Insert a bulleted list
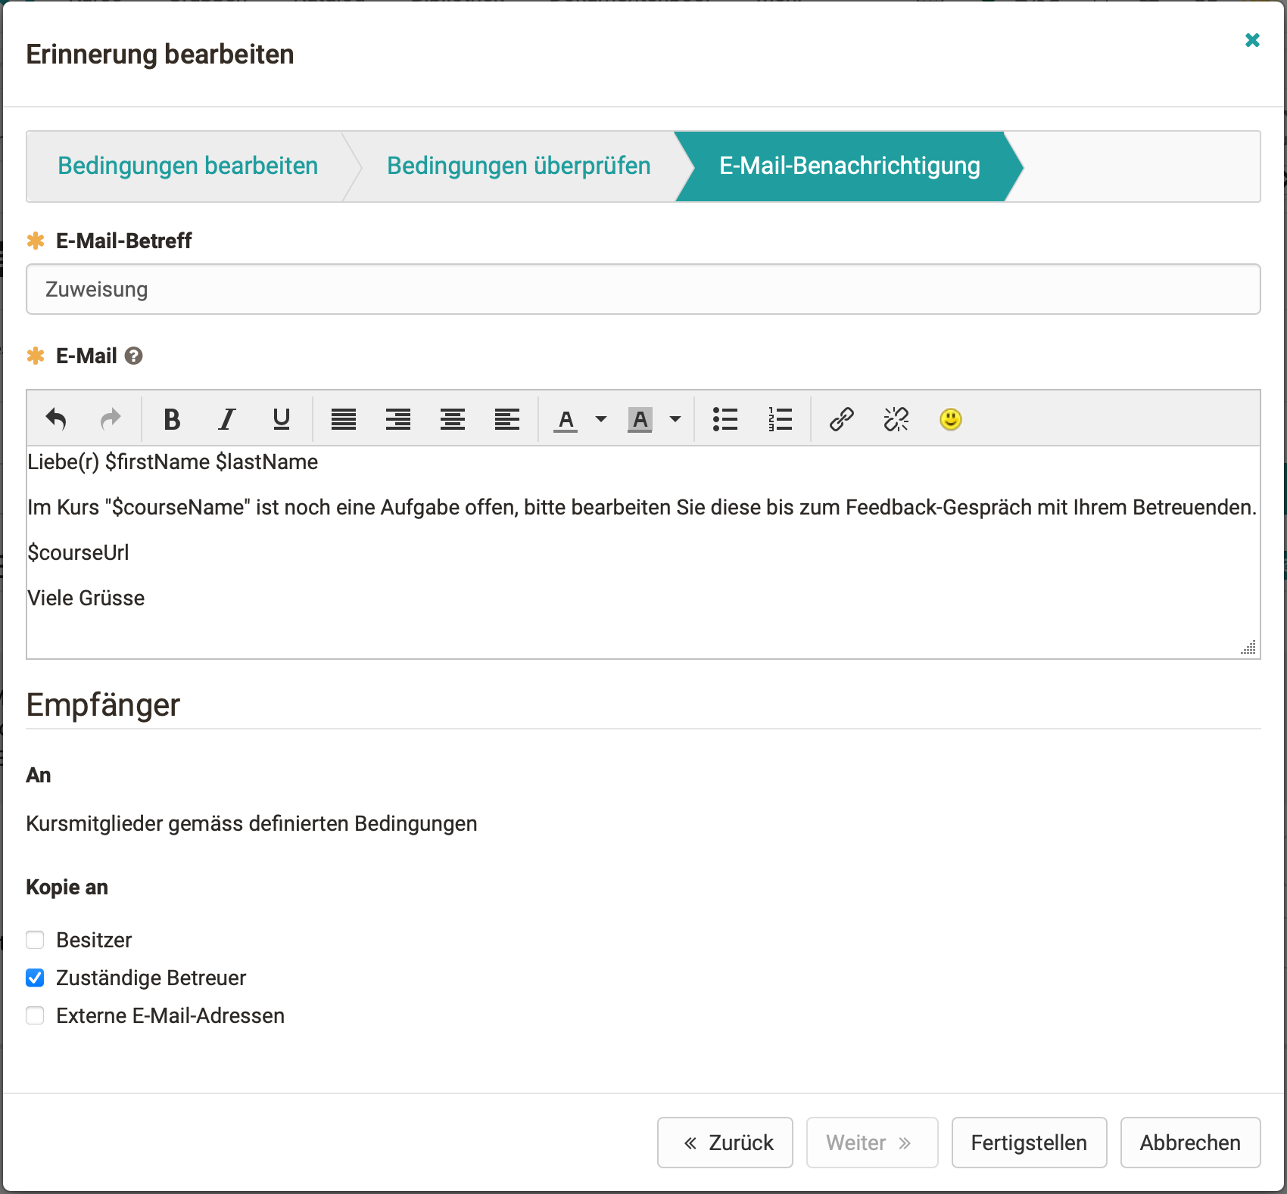Viewport: 1287px width, 1194px height. click(x=725, y=419)
